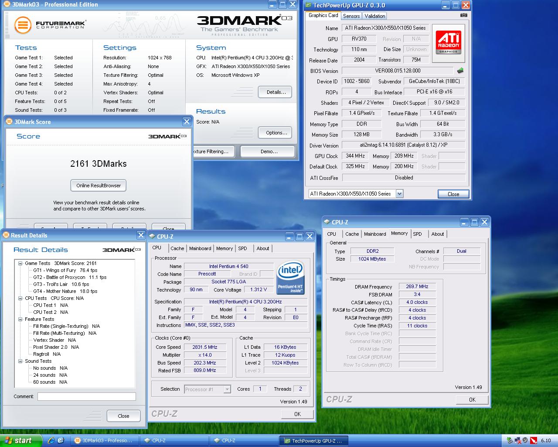Click the Core Speed value 2831.5 MHz
Screen dimensions: 558x447
(x=205, y=347)
